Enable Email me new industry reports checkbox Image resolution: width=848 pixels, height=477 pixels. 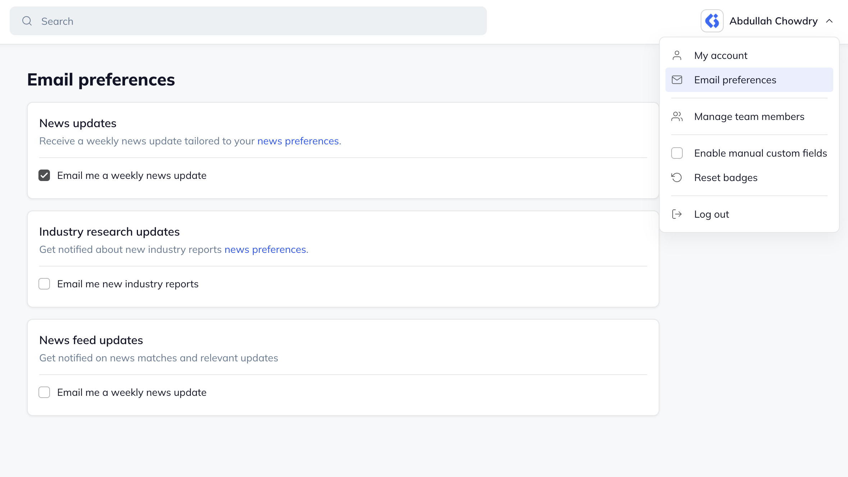pos(44,284)
